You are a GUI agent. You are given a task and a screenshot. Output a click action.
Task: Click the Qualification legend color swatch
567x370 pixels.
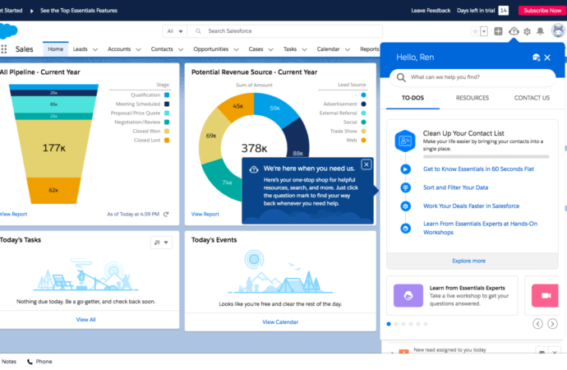point(167,95)
